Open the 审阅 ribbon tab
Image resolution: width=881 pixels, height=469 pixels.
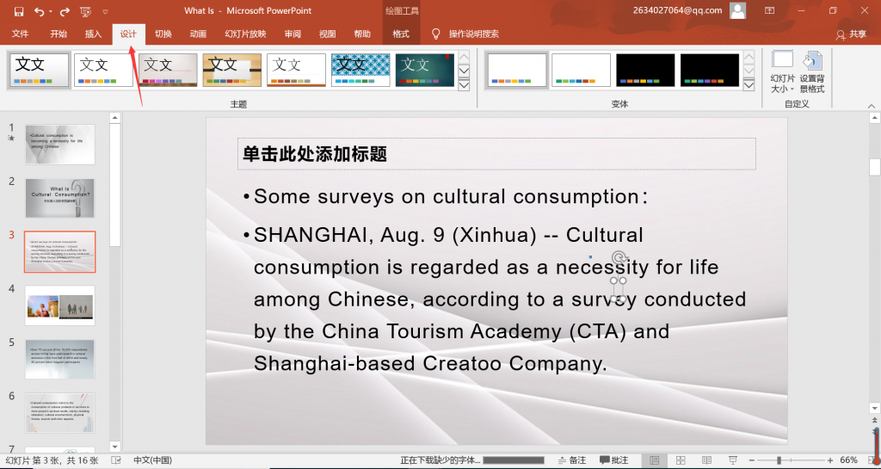[x=293, y=34]
